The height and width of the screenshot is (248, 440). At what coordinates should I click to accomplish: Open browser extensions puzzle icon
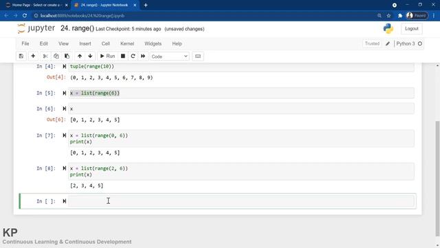click(400, 16)
